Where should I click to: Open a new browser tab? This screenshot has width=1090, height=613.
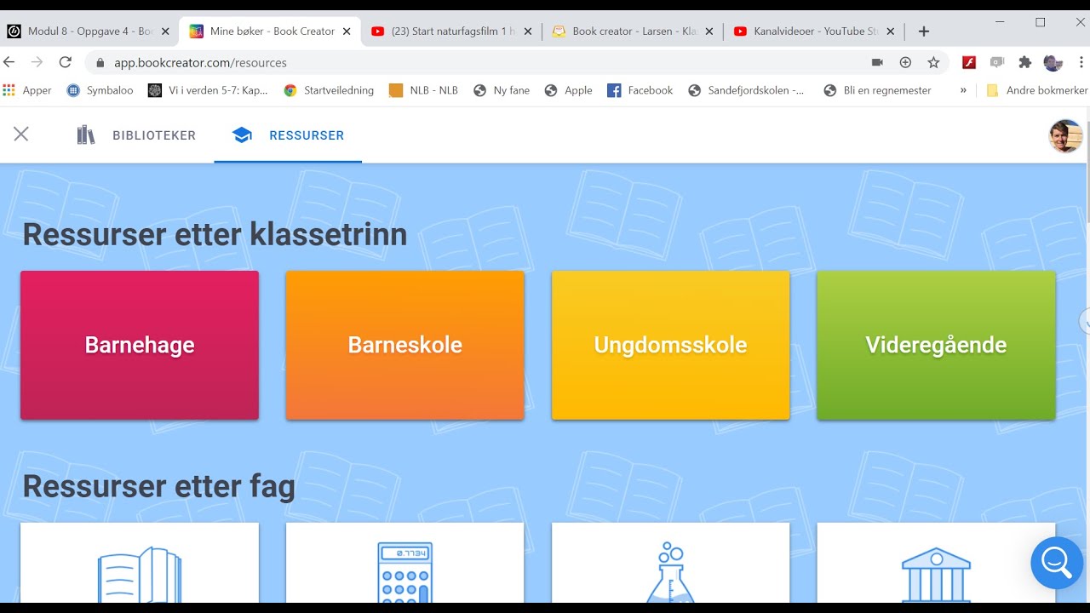coord(924,32)
